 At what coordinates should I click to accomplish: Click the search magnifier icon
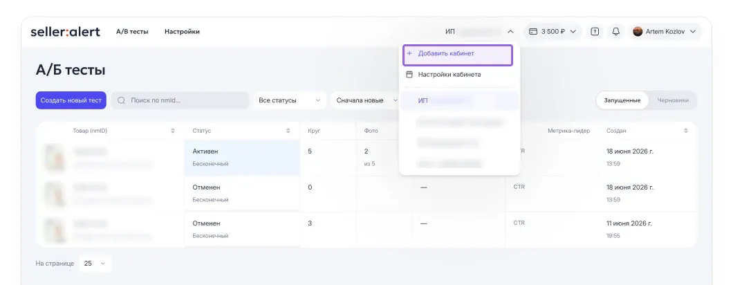[122, 100]
